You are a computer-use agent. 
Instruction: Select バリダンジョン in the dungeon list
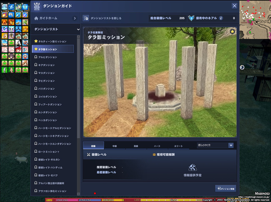(x=53, y=89)
